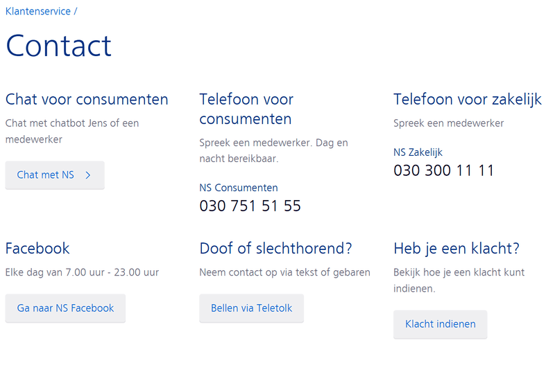Click the 'Neem contact op via tekst' description
Screen dimensions: 555x374
(284, 272)
